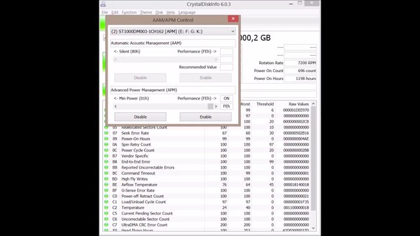Click the Load/Unload Cycle Count status icon

(106, 202)
